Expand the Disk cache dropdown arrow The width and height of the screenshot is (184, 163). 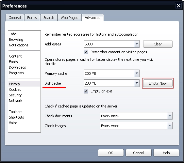(137, 83)
